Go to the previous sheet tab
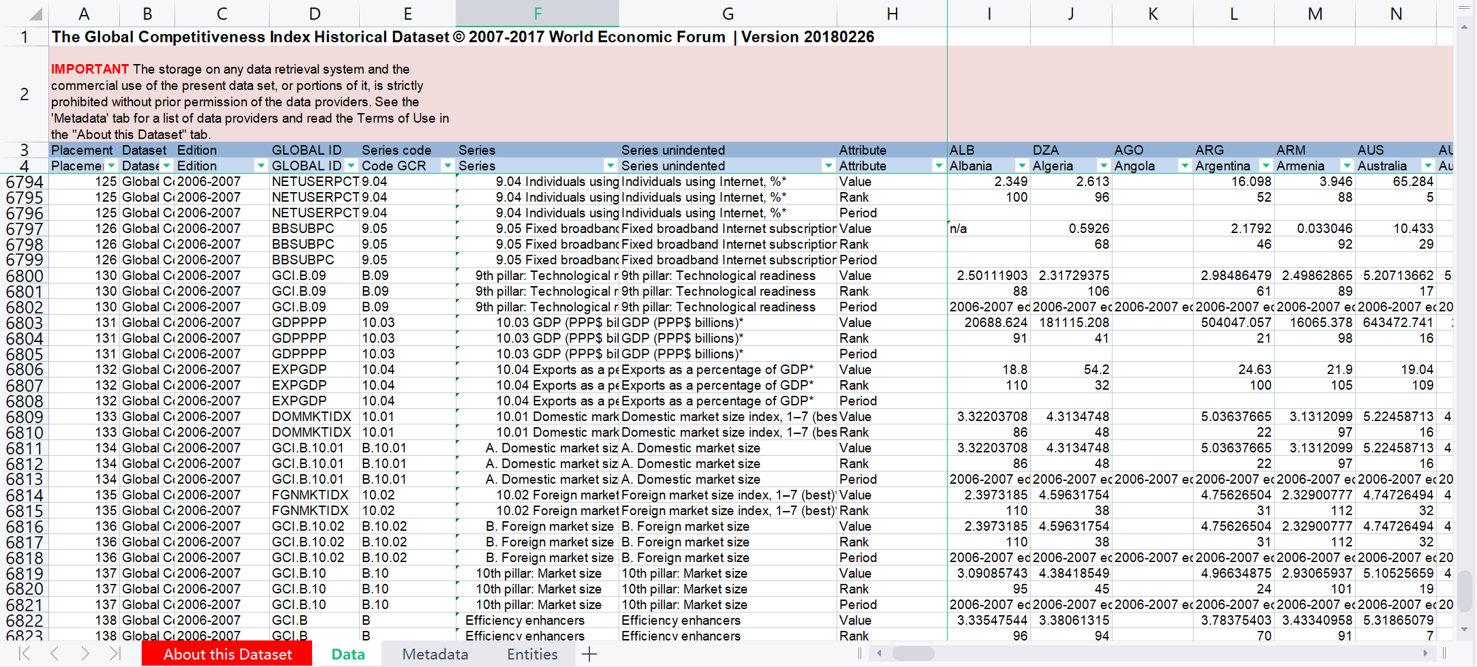Screen dimensions: 1477x667 tap(55, 654)
